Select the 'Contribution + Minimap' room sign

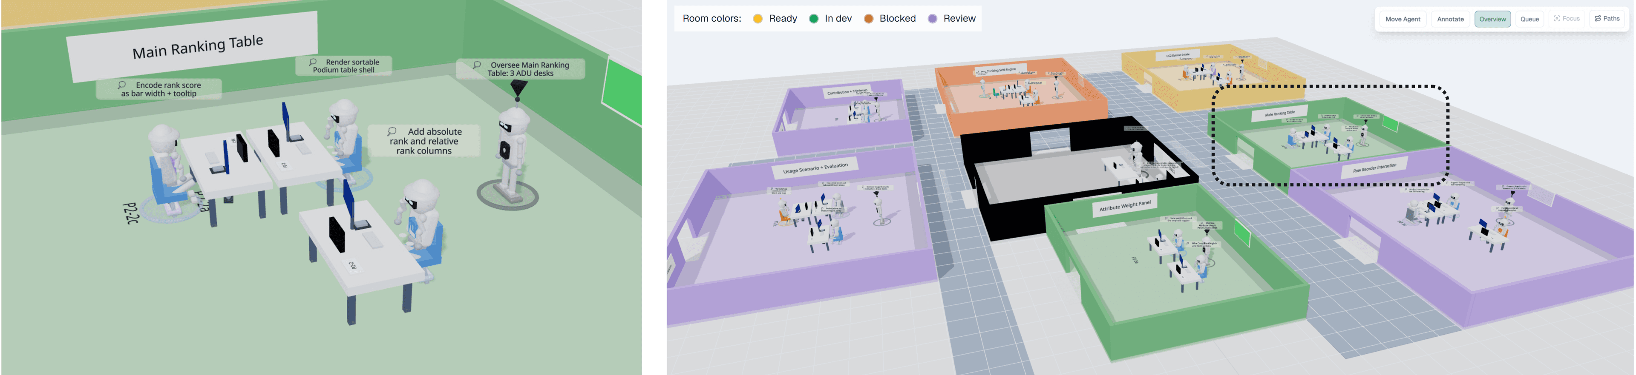click(x=847, y=92)
